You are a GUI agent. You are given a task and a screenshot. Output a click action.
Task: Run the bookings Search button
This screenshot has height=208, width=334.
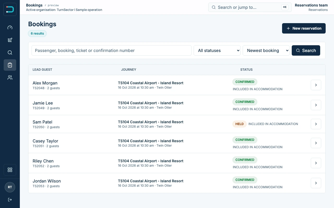pyautogui.click(x=306, y=50)
